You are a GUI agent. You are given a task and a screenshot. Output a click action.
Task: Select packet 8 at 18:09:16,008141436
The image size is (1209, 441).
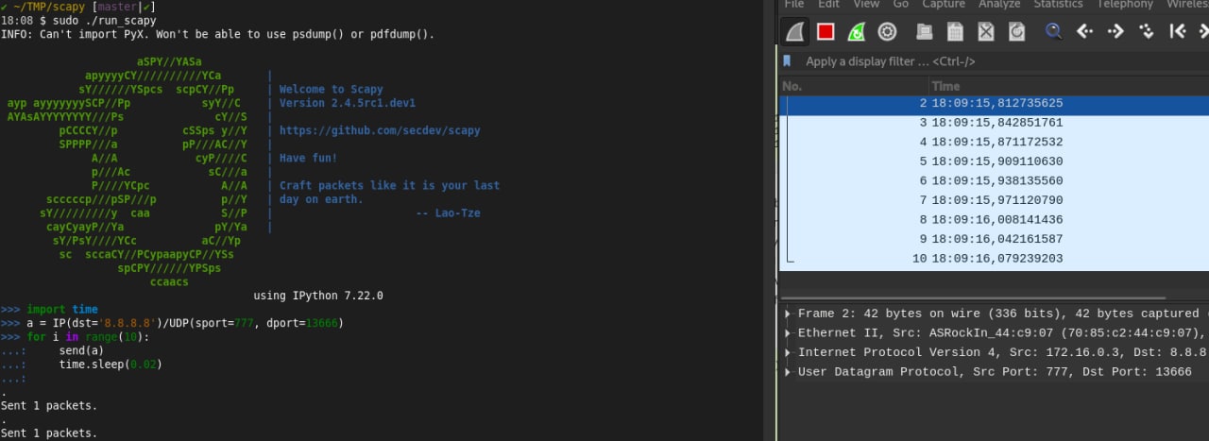tap(994, 219)
